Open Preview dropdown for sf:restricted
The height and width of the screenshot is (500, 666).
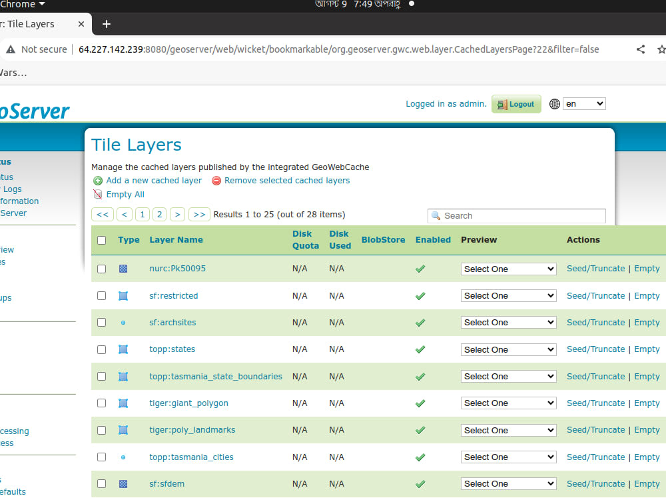(x=508, y=296)
